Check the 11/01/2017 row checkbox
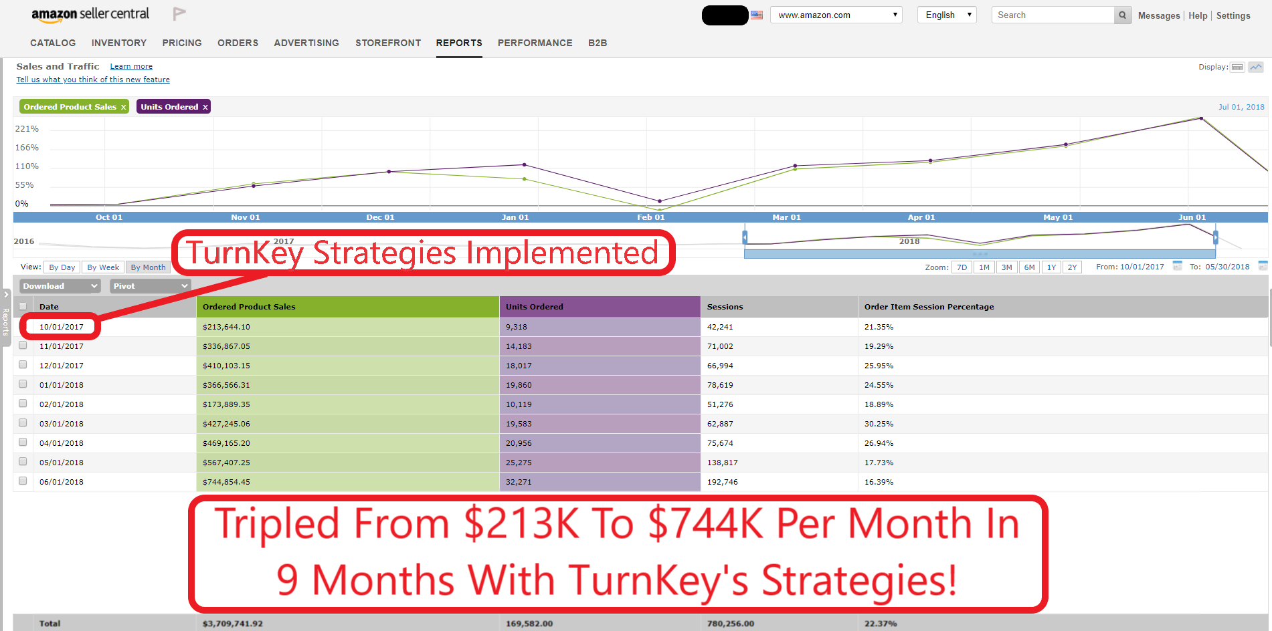Viewport: 1272px width, 631px height. (23, 346)
